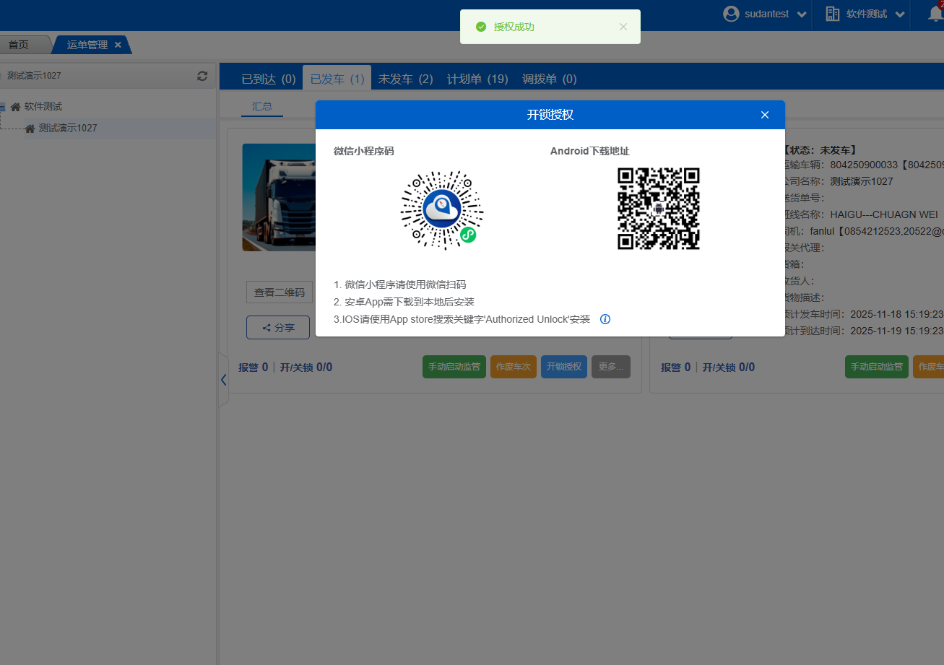Close the 运单管理 tab
Image resolution: width=944 pixels, height=665 pixels.
[118, 45]
